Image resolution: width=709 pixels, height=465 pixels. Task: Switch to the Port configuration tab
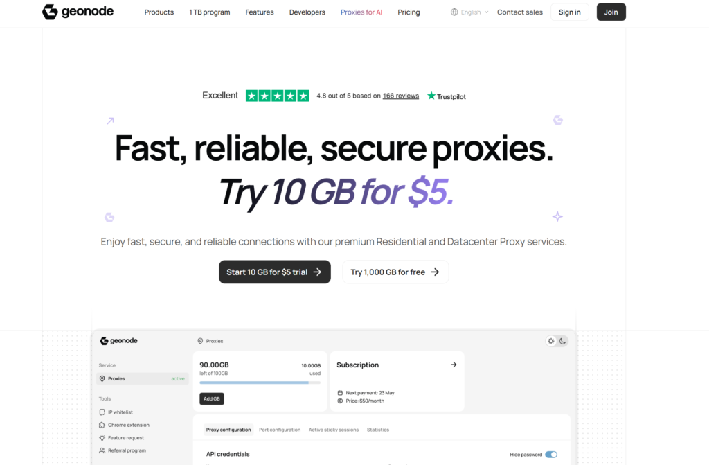(x=280, y=430)
